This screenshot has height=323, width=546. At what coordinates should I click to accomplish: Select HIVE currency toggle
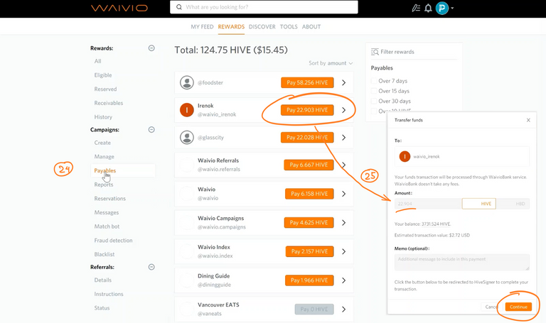(479, 204)
